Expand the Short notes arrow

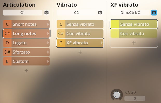click(x=48, y=24)
